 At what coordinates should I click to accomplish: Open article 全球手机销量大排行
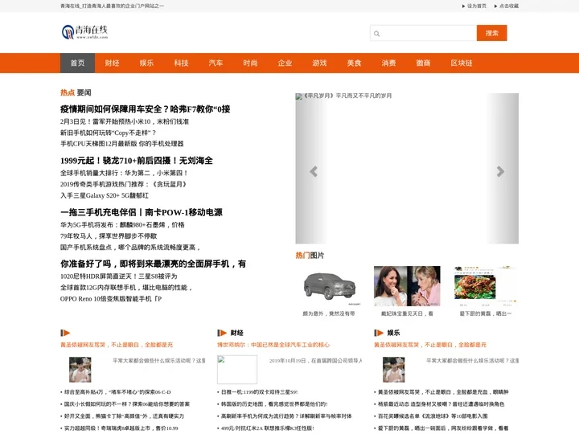(x=125, y=173)
